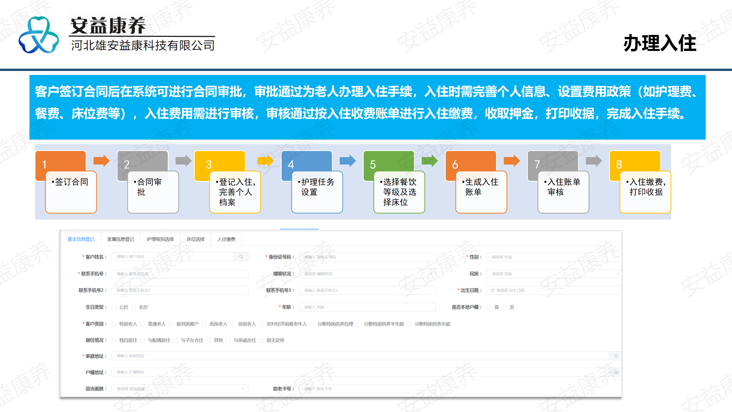The height and width of the screenshot is (412, 732).
Task: Select the 分散特困供养自理 option
Action: click(x=312, y=324)
